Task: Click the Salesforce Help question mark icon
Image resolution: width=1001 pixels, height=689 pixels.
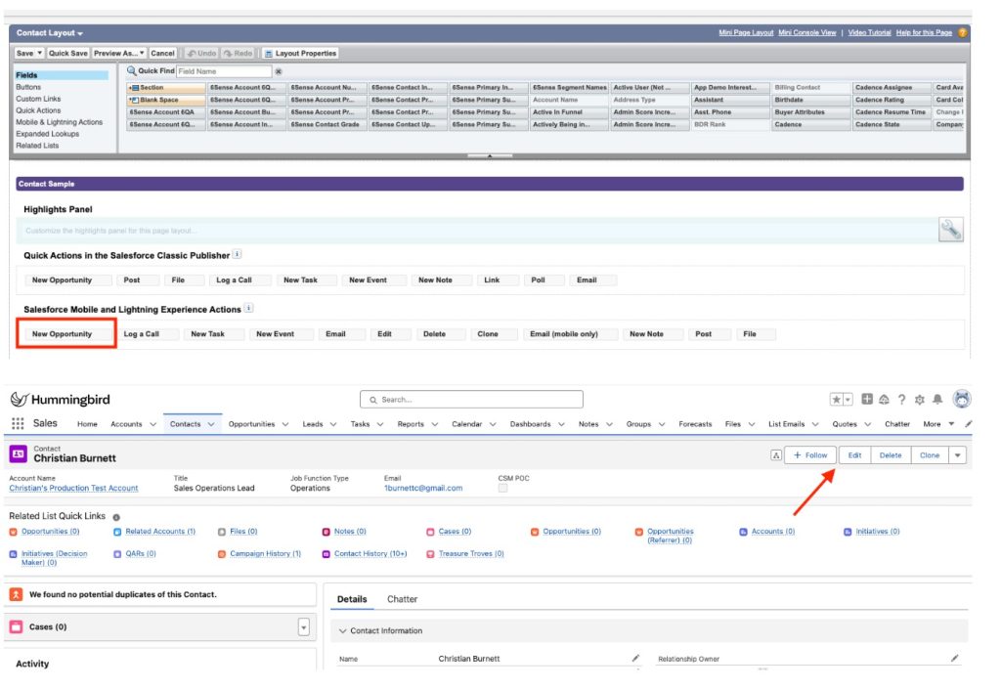Action: 901,400
